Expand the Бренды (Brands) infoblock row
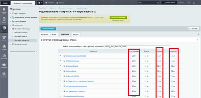The height and width of the screenshot is (98, 201). (x=60, y=66)
